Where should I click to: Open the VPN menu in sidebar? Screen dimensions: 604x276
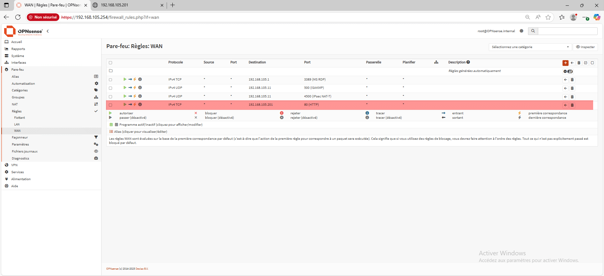pos(14,165)
